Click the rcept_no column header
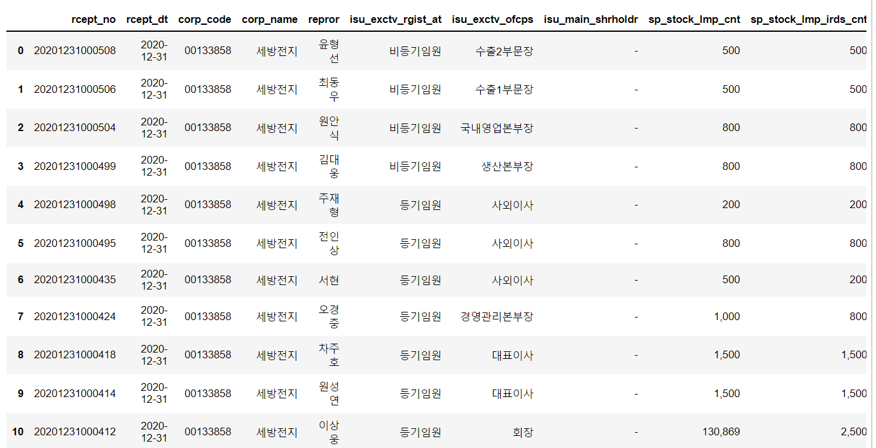The height and width of the screenshot is (448, 876). tap(94, 19)
